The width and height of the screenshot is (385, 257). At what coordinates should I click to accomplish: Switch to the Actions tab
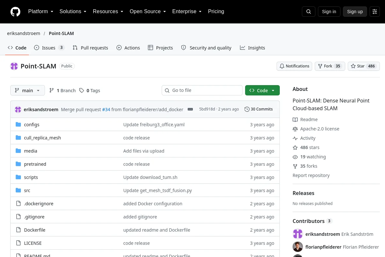click(x=128, y=48)
